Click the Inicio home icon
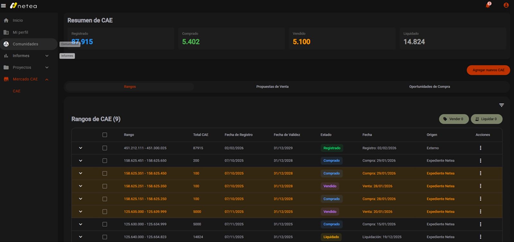The image size is (514, 242). (6, 21)
